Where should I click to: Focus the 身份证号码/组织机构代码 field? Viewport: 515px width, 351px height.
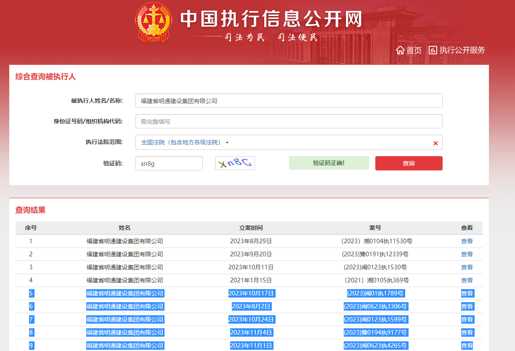(x=289, y=122)
